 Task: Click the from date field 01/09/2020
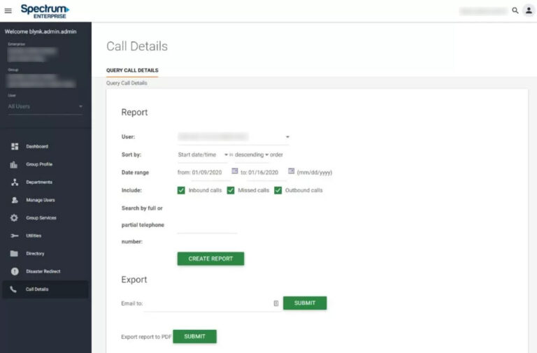(210, 173)
